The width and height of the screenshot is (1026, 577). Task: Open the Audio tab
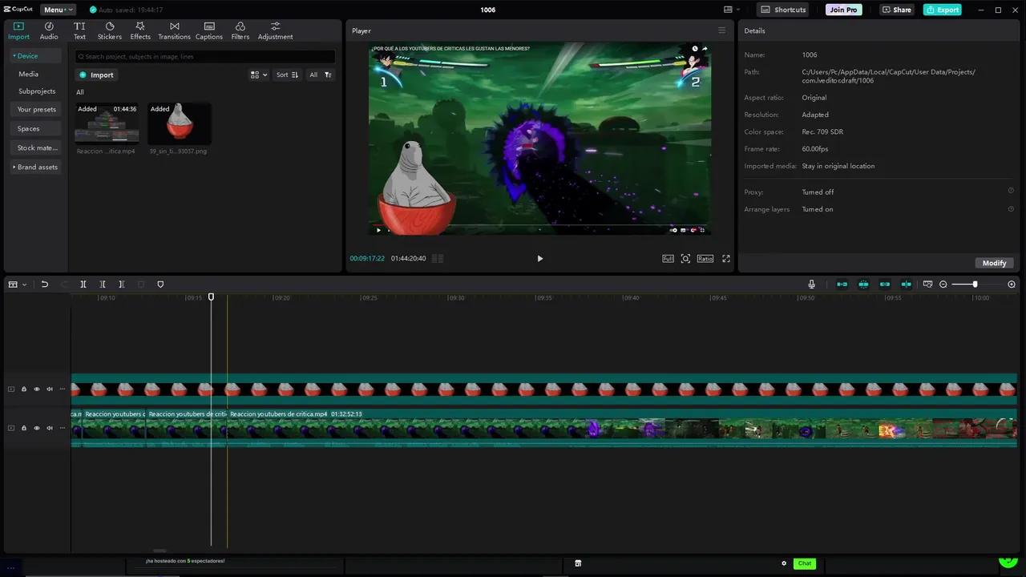pos(49,31)
